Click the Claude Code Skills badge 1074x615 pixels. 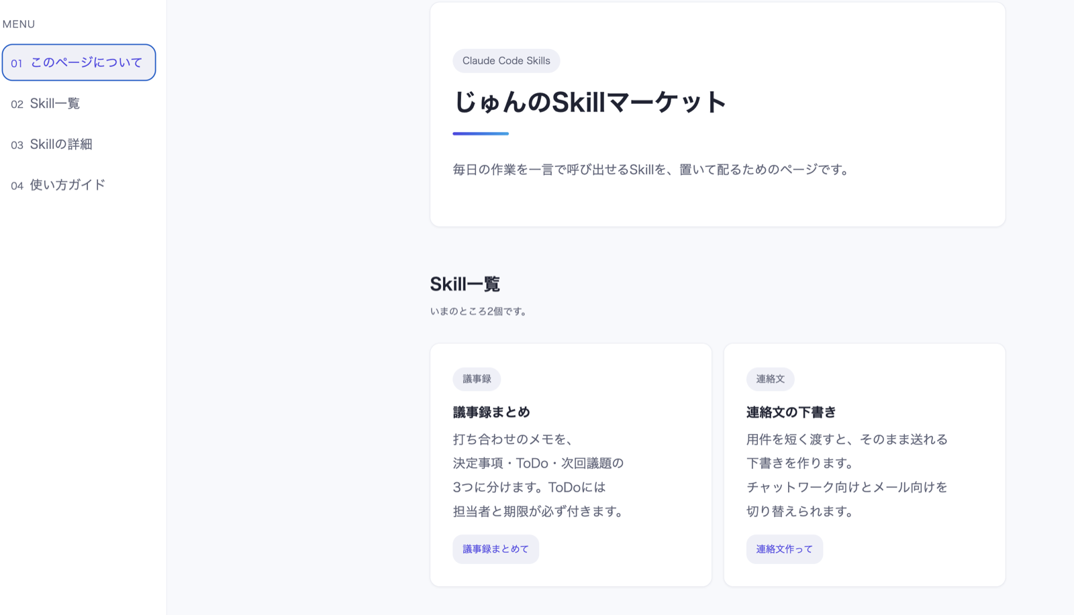pos(506,60)
